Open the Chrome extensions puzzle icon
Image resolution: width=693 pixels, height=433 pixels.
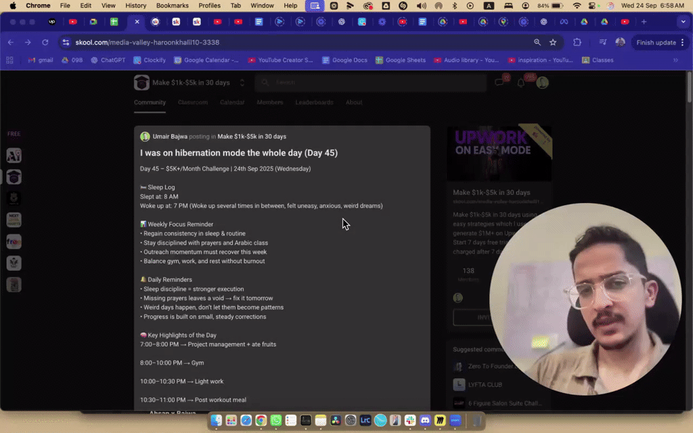click(577, 43)
